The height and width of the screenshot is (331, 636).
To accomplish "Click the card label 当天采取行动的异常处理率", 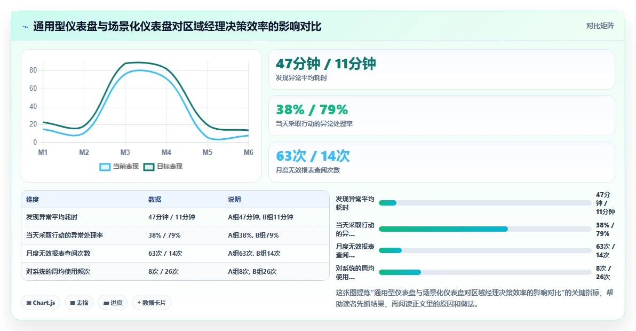I will click(314, 124).
